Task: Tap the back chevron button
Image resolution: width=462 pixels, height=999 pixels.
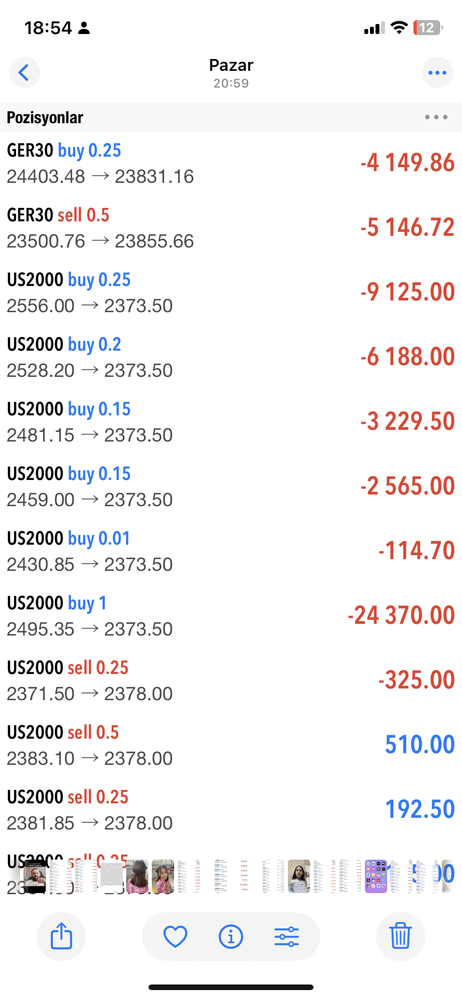Action: 24,72
